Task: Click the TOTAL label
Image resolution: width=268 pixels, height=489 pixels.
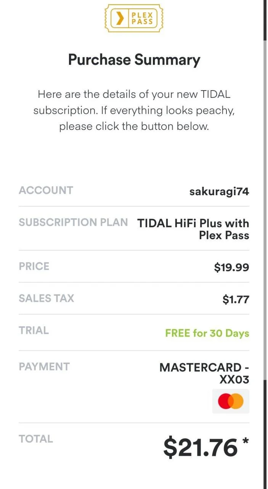Action: coord(36,439)
